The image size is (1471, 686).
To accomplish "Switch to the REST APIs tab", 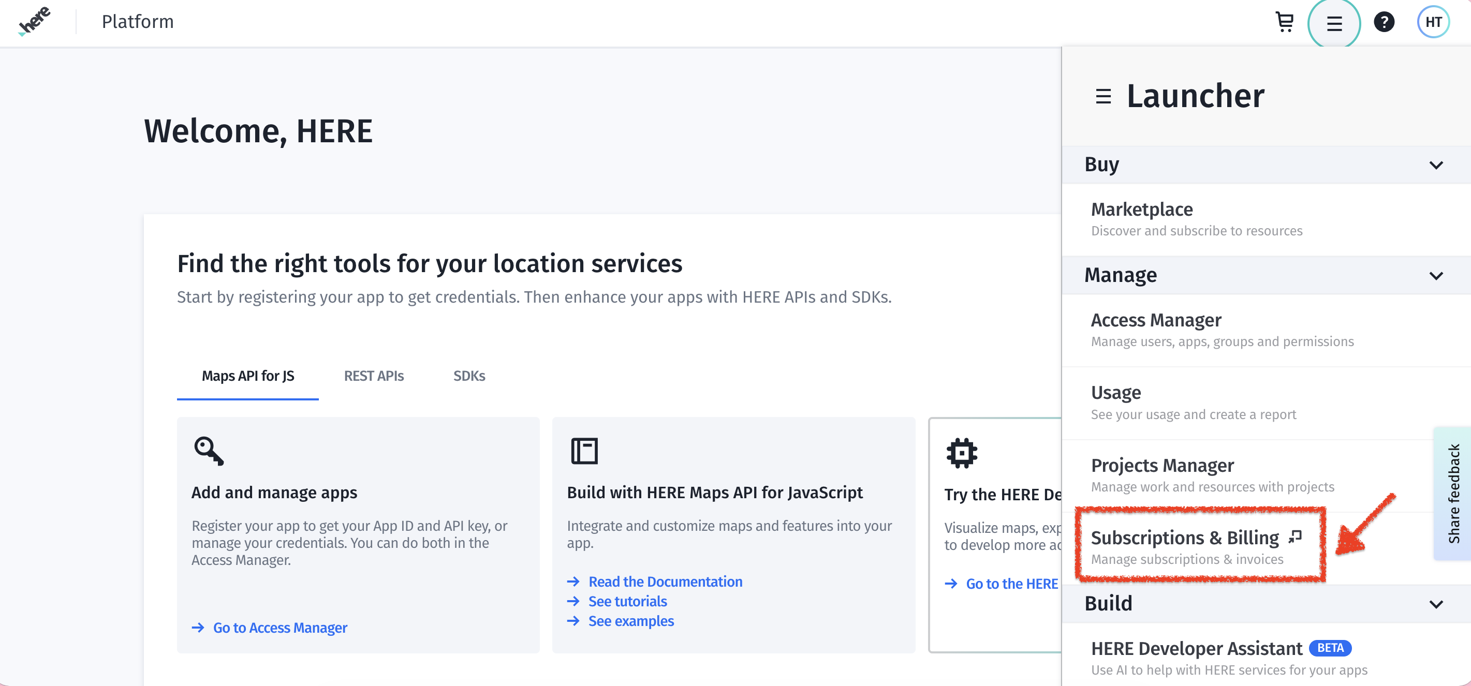I will (x=374, y=376).
